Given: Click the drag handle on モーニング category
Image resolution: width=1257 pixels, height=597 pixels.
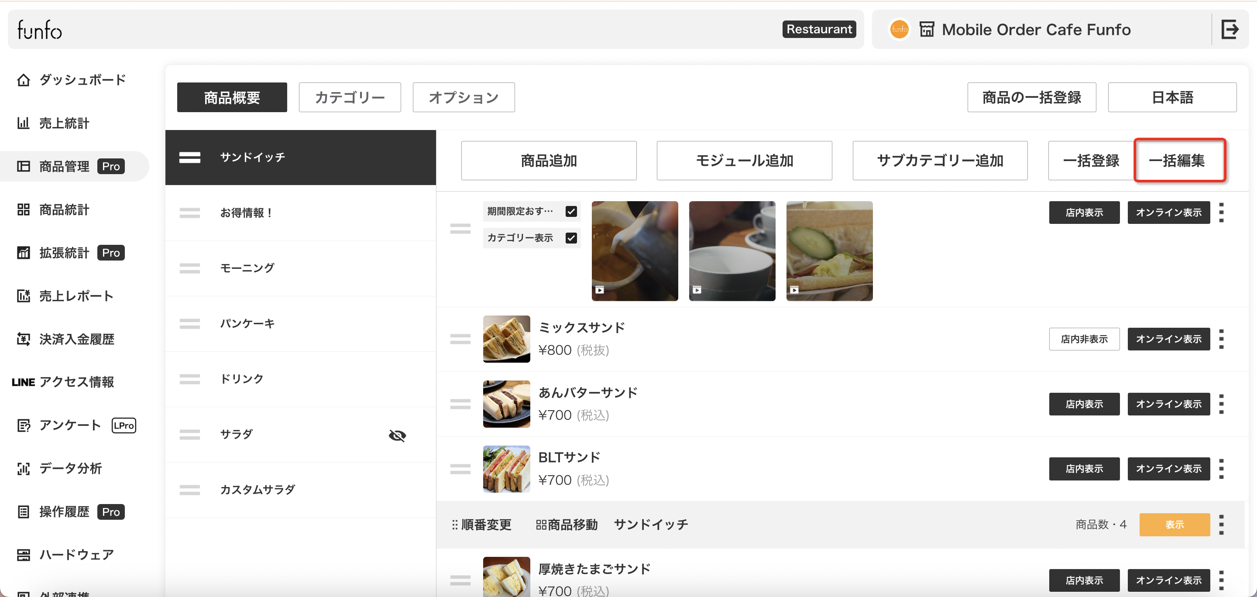Looking at the screenshot, I should pyautogui.click(x=190, y=268).
